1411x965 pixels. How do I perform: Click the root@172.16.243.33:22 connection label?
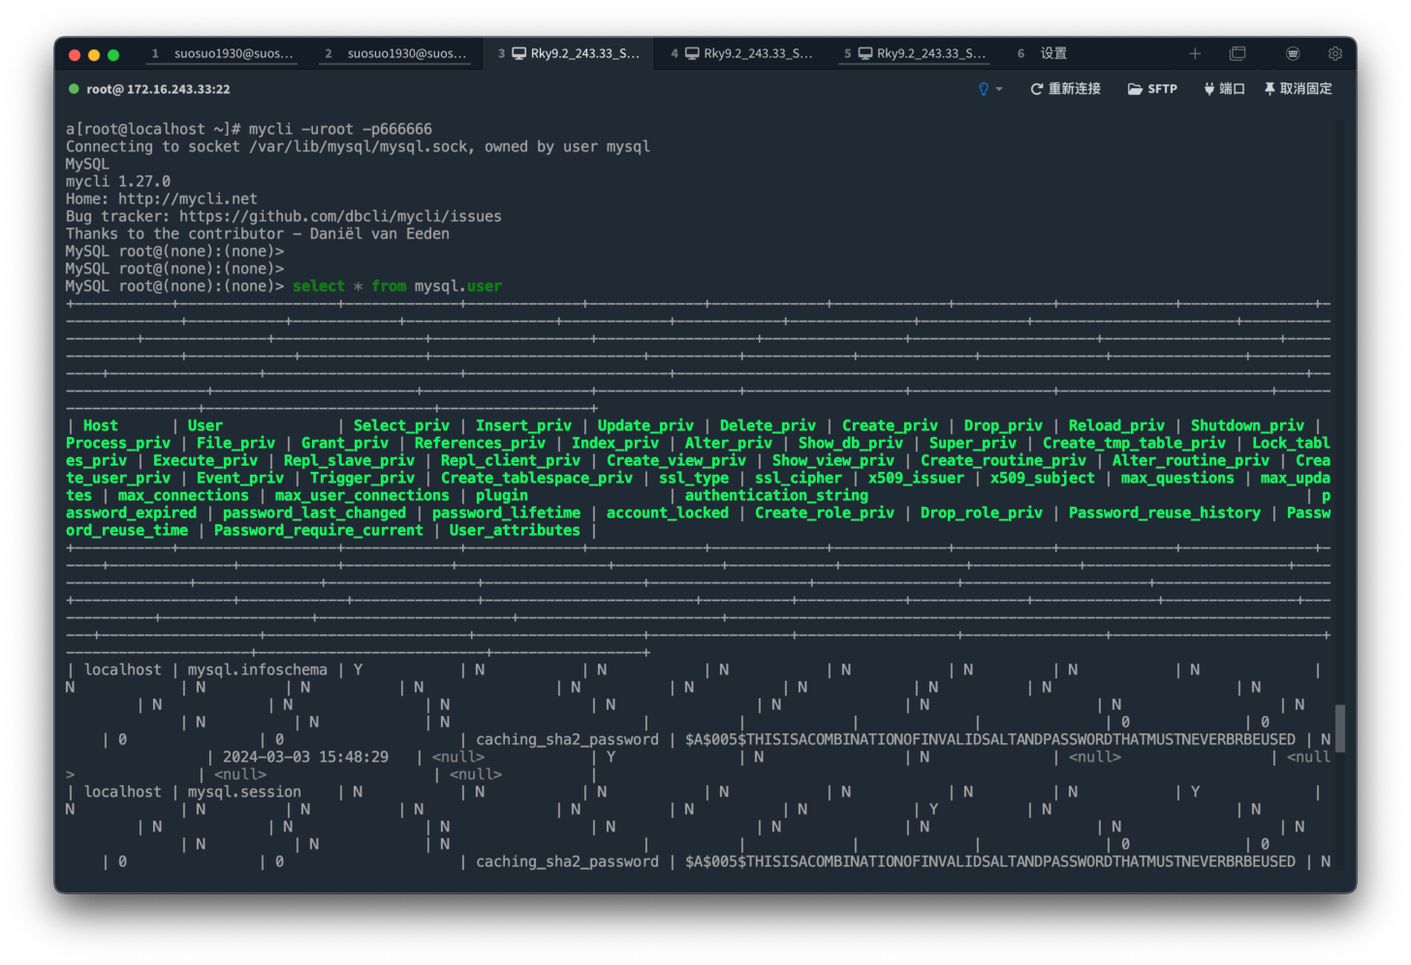click(158, 89)
